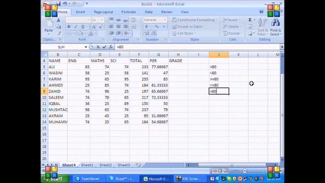Open the Windows Start button
The width and height of the screenshot is (325, 183).
(55, 178)
